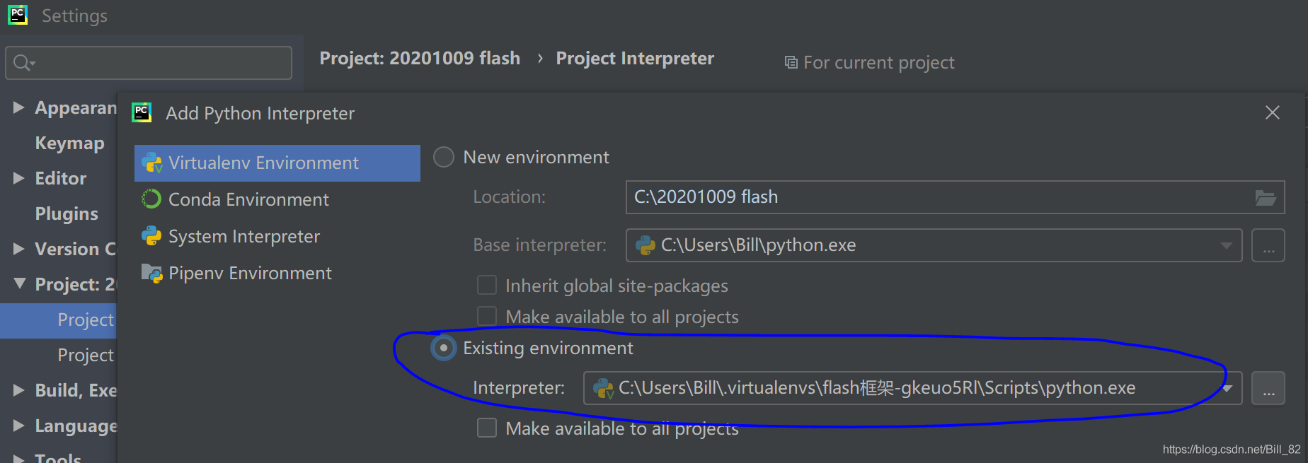Click browse button next to Base interpreter
The height and width of the screenshot is (463, 1308).
pos(1268,245)
